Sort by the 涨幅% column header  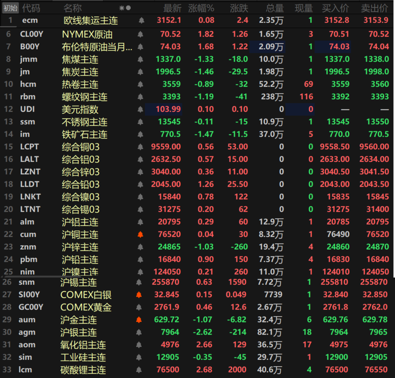point(201,8)
